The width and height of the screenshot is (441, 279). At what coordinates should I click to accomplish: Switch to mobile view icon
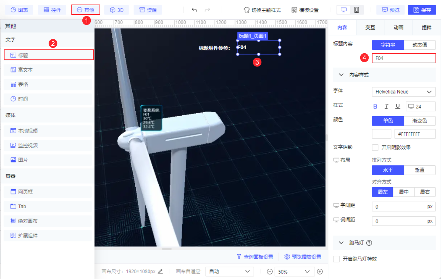[357, 10]
